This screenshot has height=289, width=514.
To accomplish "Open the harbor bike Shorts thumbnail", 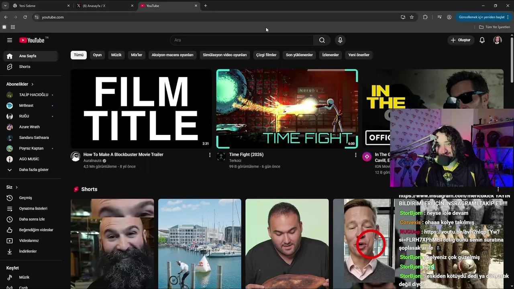I will (200, 244).
